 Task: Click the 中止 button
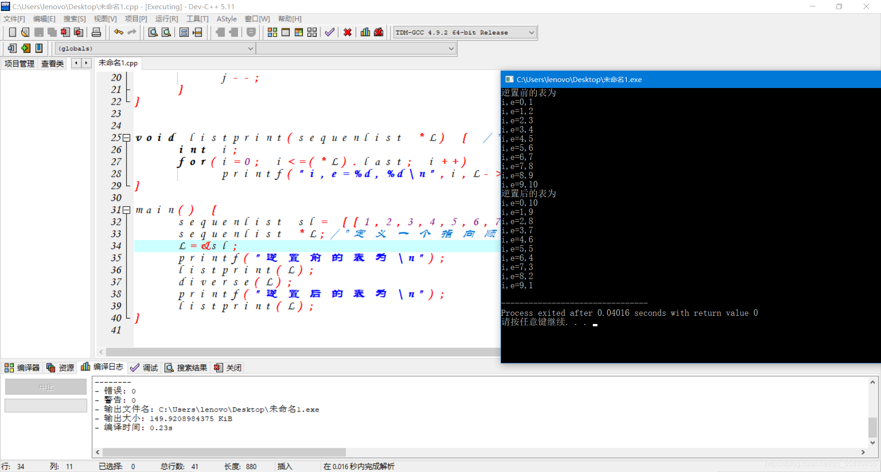click(x=46, y=387)
